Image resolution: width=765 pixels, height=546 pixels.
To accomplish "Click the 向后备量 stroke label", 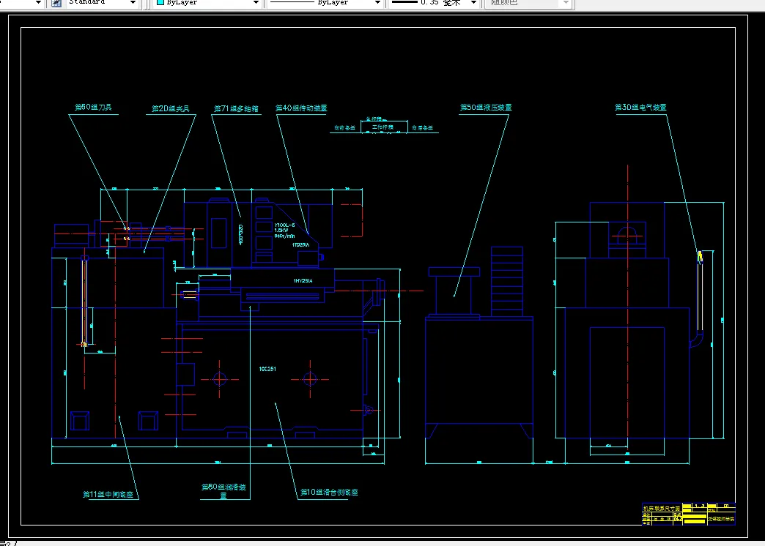I will pyautogui.click(x=423, y=128).
